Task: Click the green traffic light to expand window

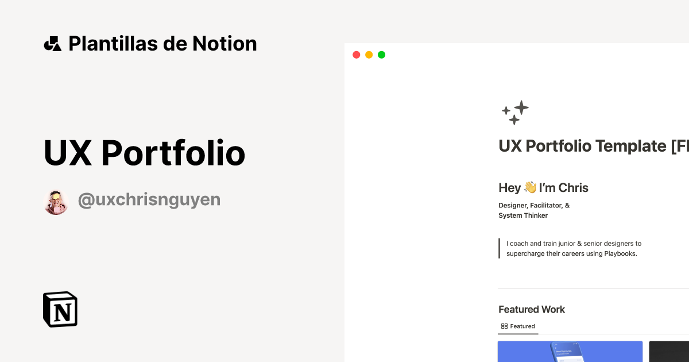Action: click(381, 54)
